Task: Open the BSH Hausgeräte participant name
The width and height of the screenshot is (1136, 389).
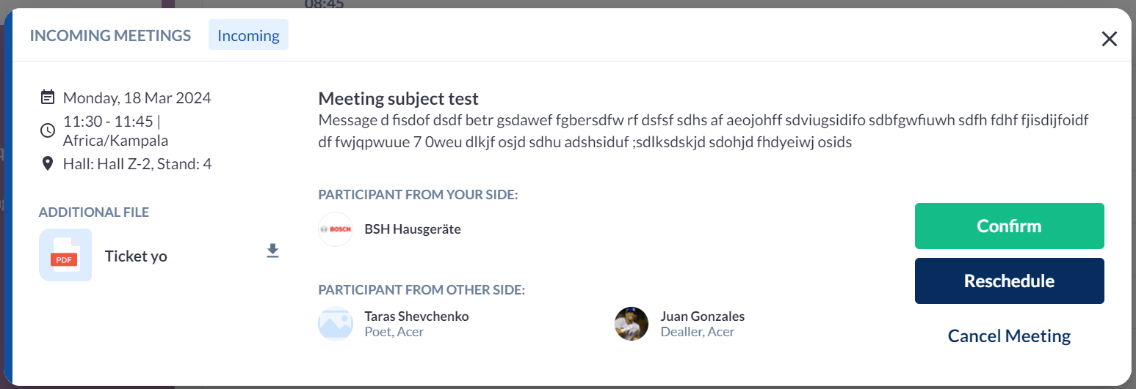Action: (x=413, y=229)
